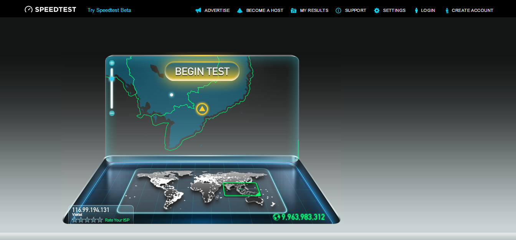Open the SETTINGS menu item
This screenshot has height=240, width=516.
[394, 10]
